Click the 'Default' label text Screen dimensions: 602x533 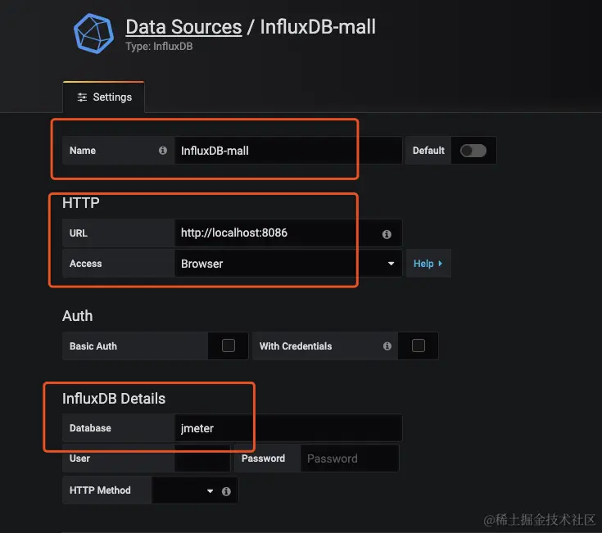coord(428,151)
